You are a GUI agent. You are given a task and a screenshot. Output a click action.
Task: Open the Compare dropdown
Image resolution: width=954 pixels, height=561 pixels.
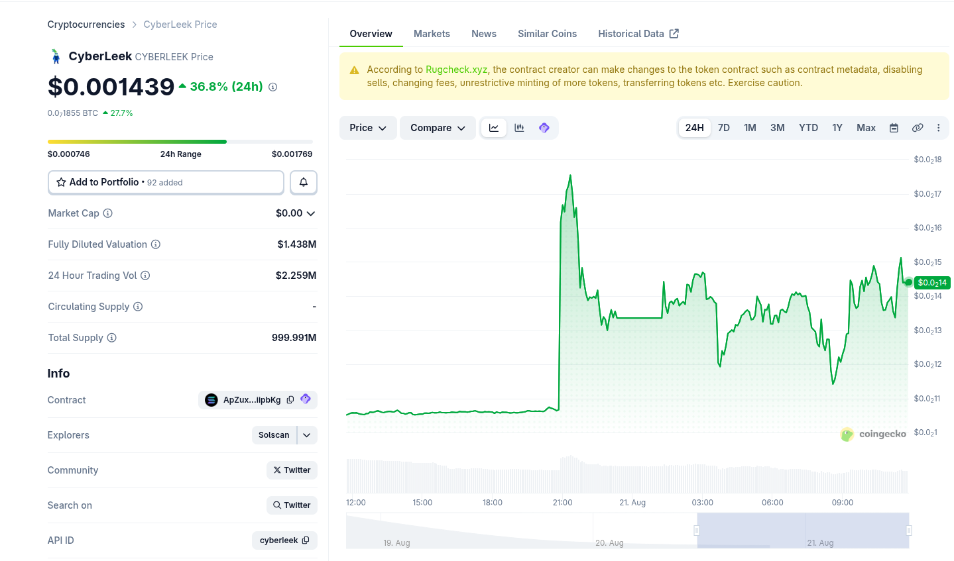tap(438, 128)
